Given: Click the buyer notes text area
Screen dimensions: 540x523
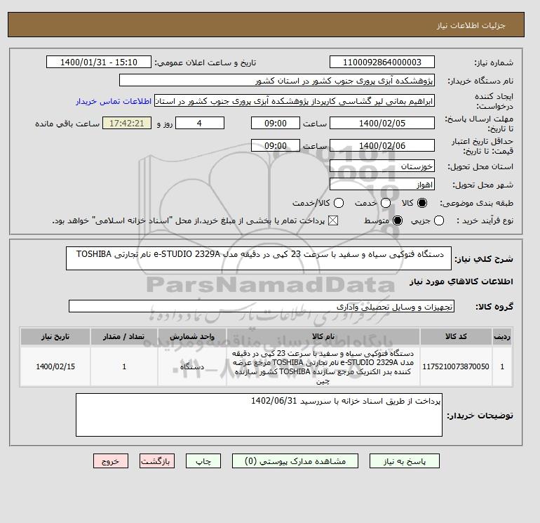Looking at the screenshot, I should click(x=259, y=415).
